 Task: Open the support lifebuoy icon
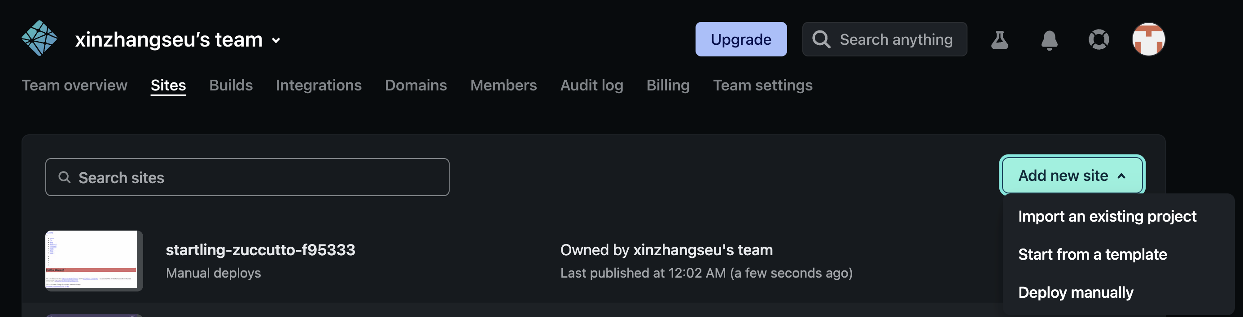pyautogui.click(x=1098, y=39)
